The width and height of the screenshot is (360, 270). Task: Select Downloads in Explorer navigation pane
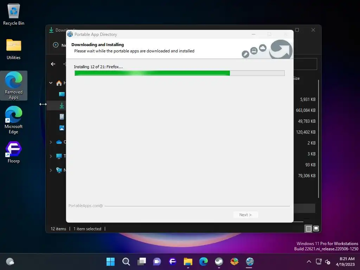[x=62, y=105]
